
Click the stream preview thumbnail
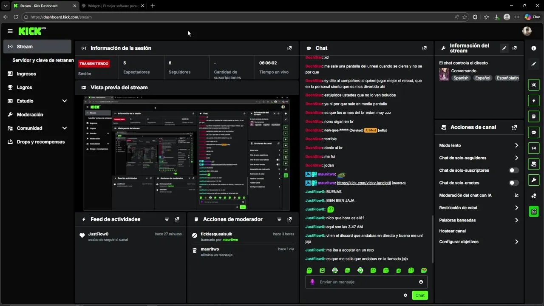click(x=187, y=153)
